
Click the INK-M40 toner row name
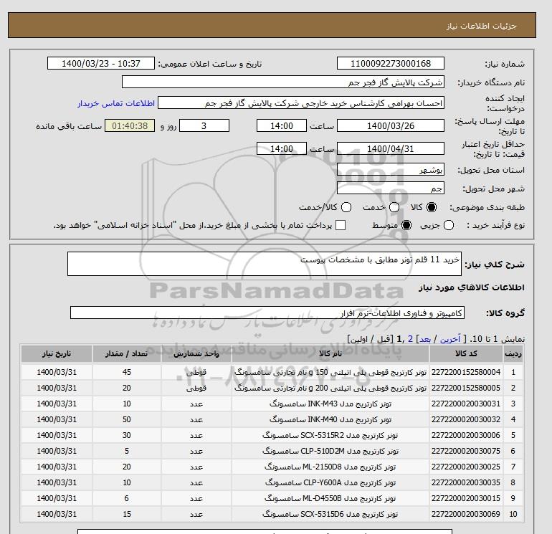[330, 419]
